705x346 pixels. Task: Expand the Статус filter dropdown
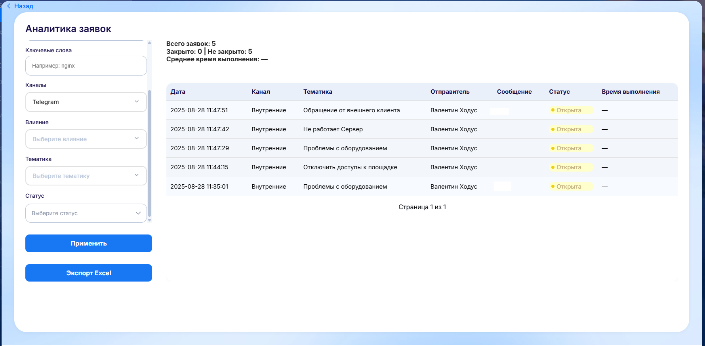86,213
